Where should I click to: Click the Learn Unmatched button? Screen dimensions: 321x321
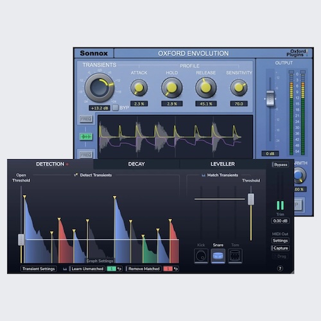(87, 269)
